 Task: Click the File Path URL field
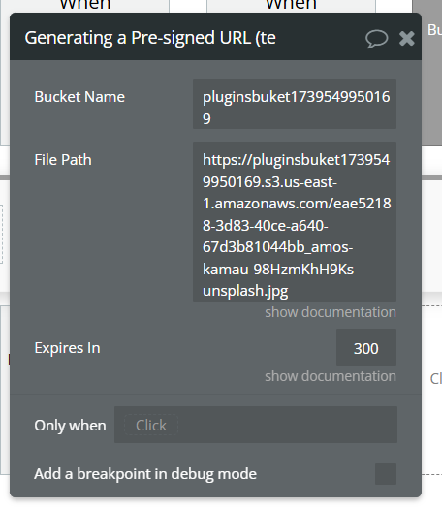(295, 221)
